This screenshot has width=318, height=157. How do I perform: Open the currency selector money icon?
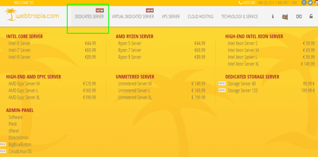pyautogui.click(x=299, y=16)
